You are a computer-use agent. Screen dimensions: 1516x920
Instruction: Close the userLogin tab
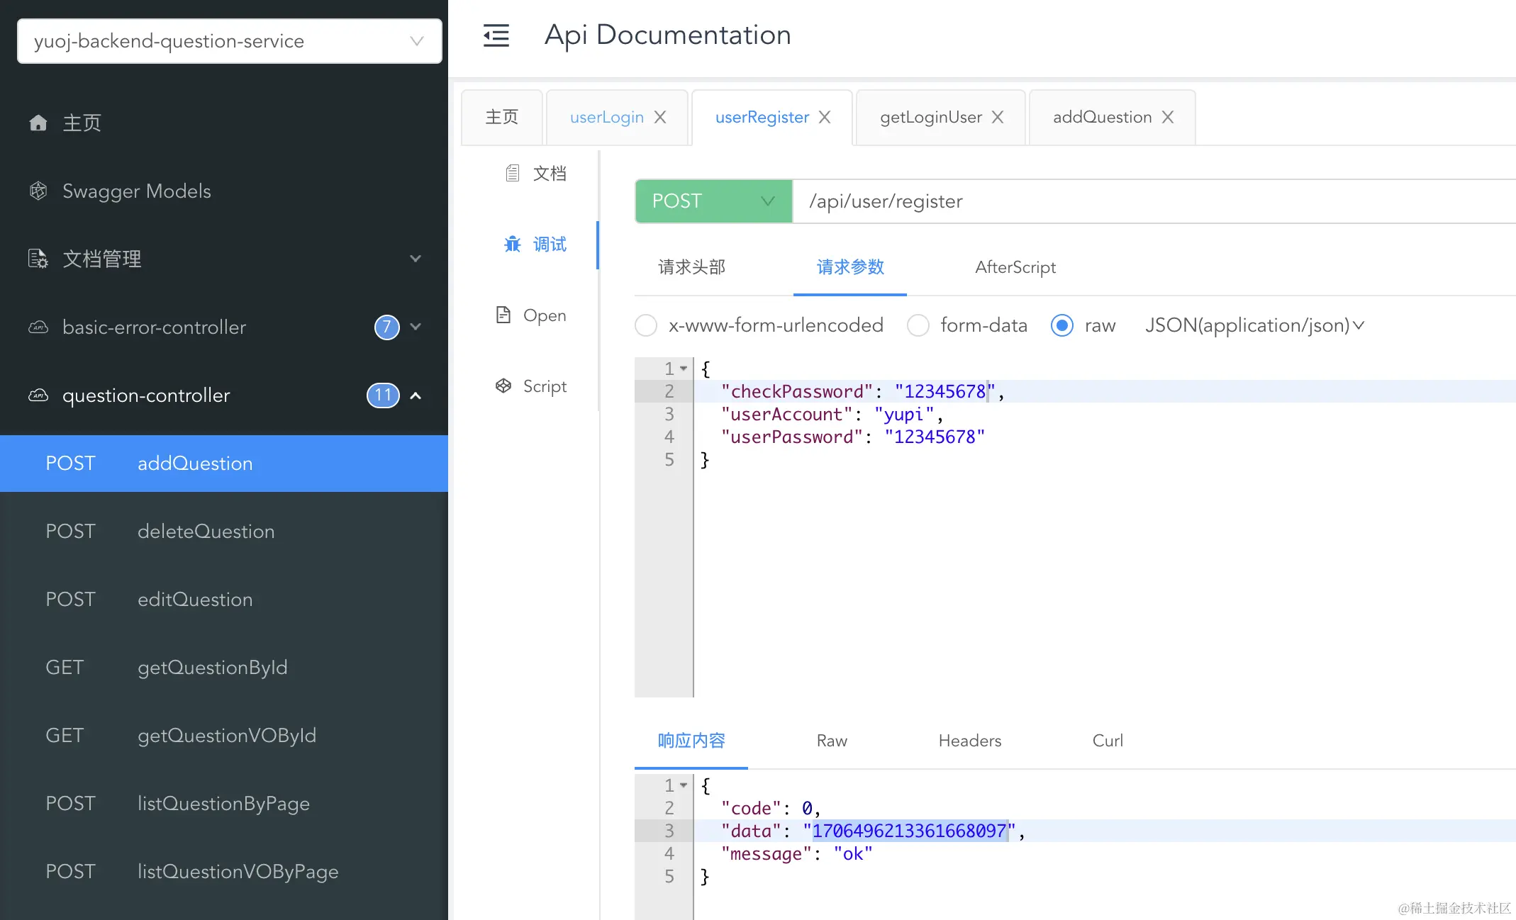660,117
